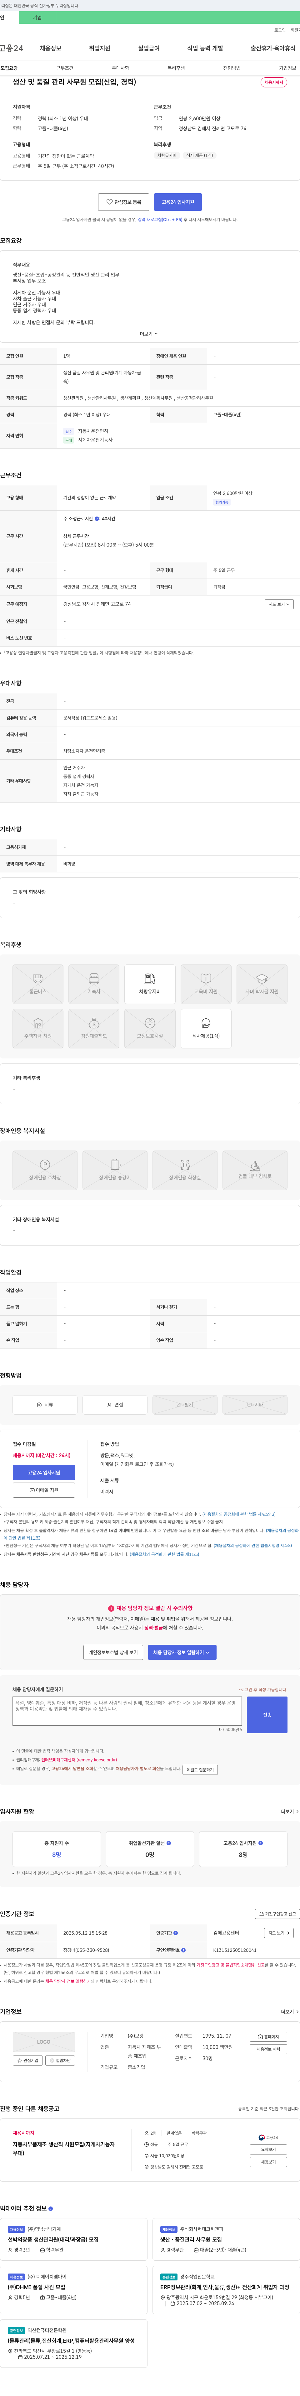Open 지도 보기 dropdown for 김해고용센터

[x=279, y=1933]
